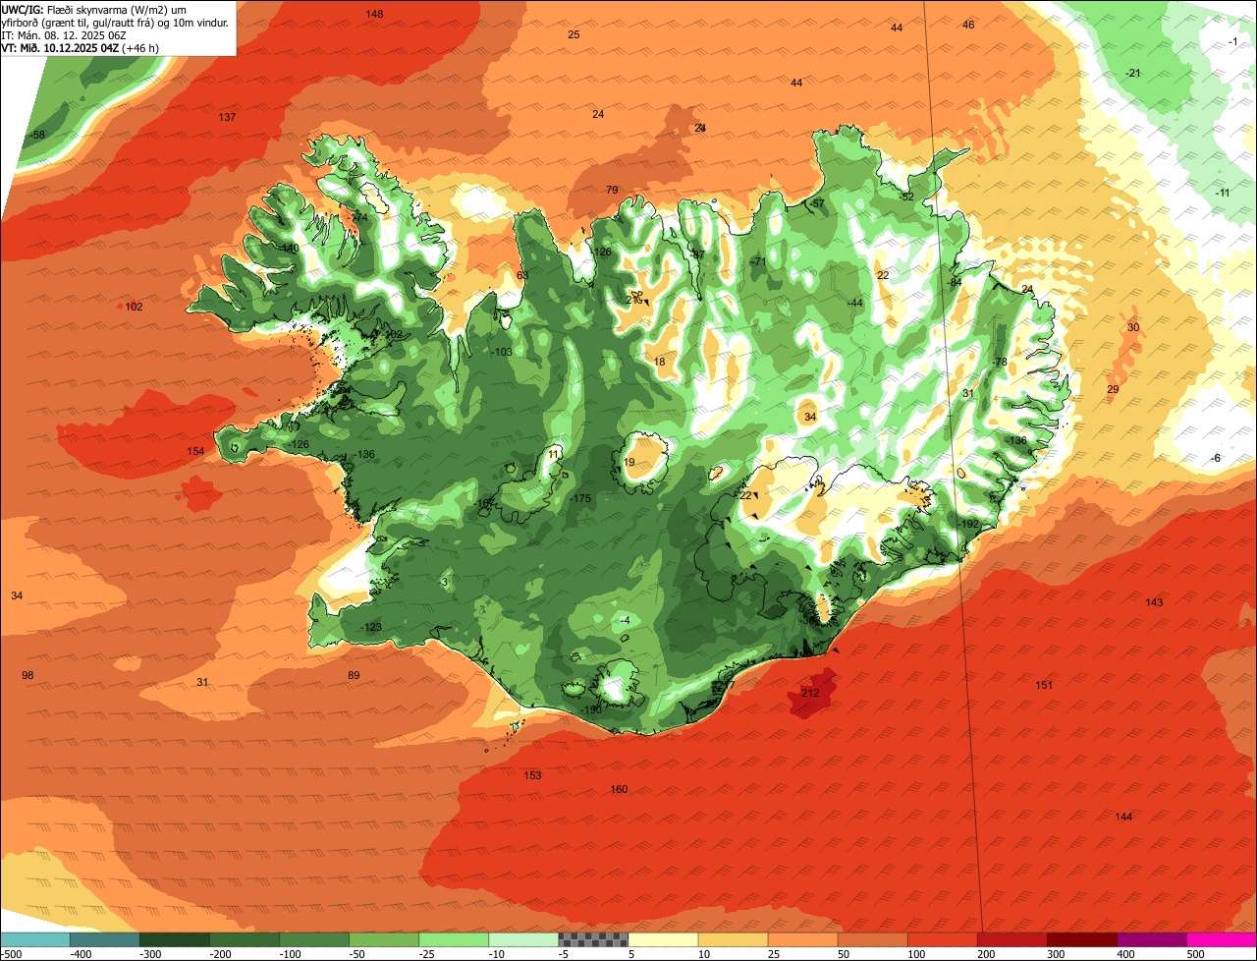Viewport: 1257px width, 961px height.
Task: Click the title line 'UWC/IG: Flæði skynvarma (W/m2) um'
Action: pos(94,9)
